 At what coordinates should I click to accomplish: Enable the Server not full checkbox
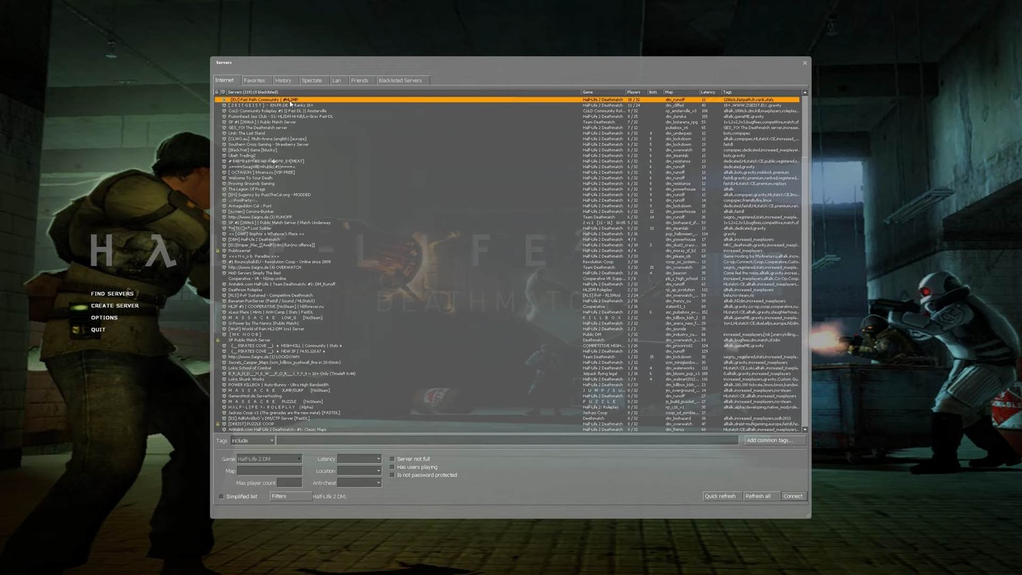(392, 459)
